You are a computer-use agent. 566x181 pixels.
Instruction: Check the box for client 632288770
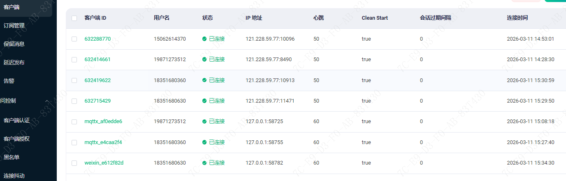74,39
